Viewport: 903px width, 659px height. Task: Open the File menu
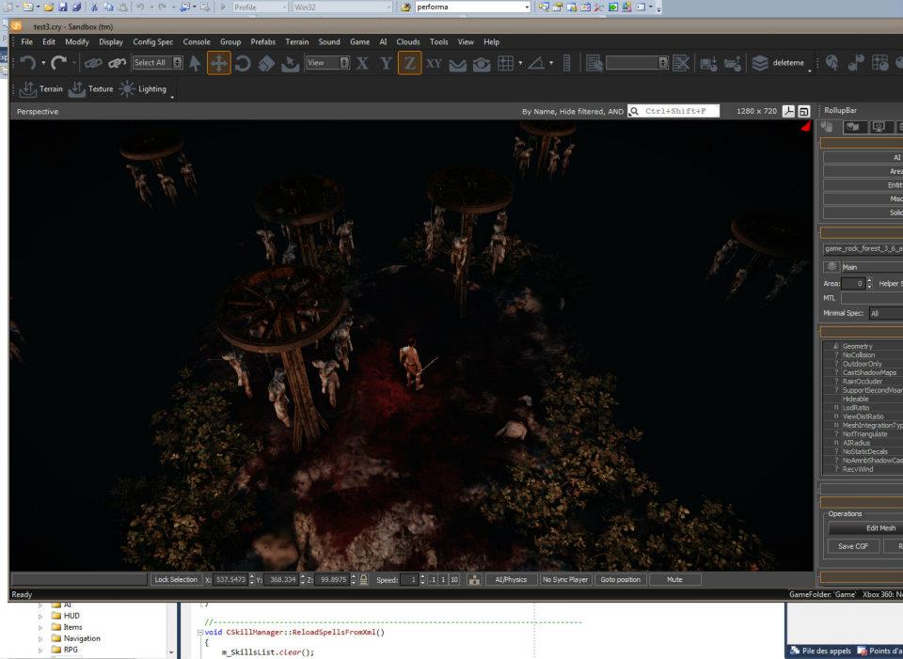(x=26, y=42)
